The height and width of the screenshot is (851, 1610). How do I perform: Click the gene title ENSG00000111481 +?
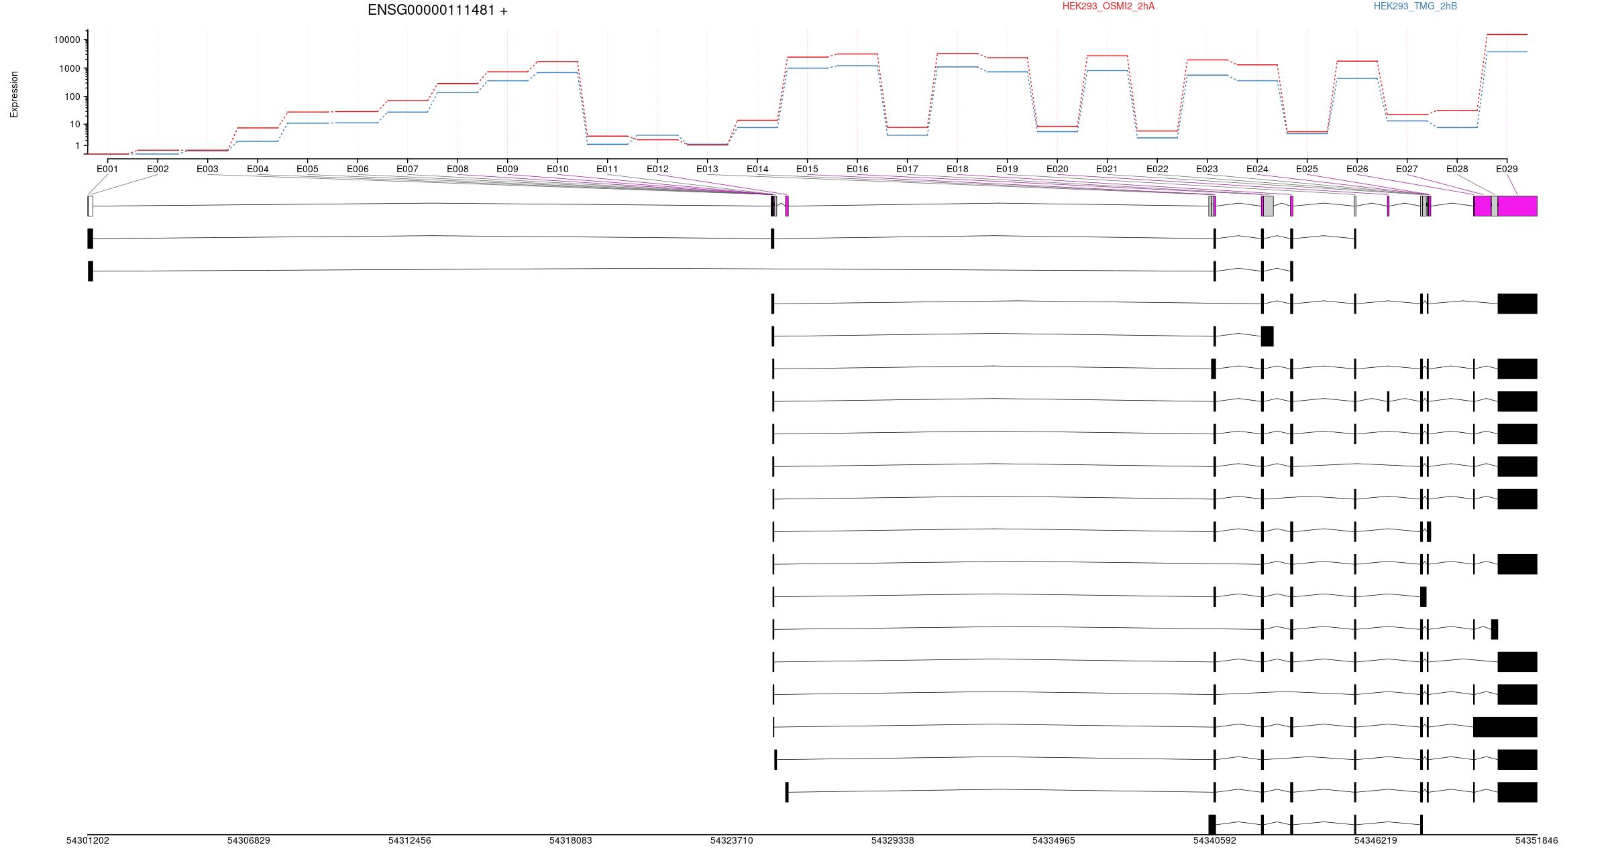coord(437,10)
